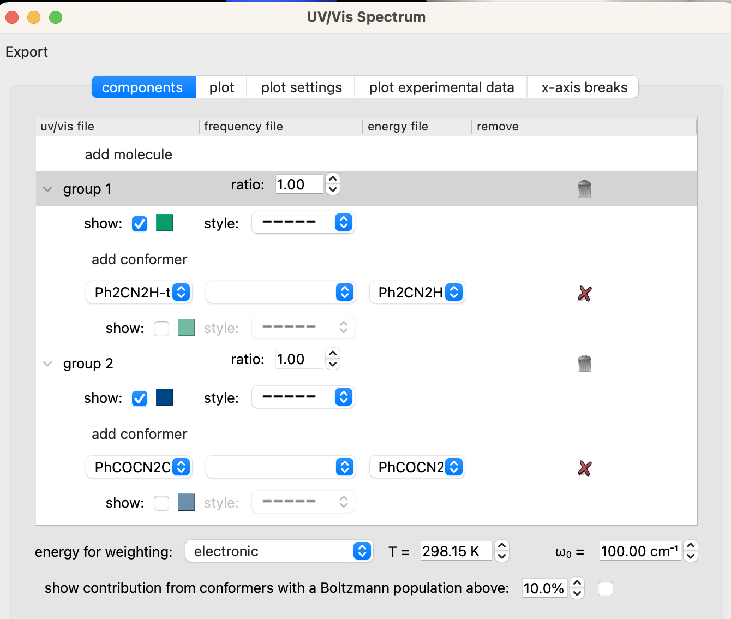Image resolution: width=731 pixels, height=619 pixels.
Task: Open the x-axis breaks tab
Action: pos(584,87)
